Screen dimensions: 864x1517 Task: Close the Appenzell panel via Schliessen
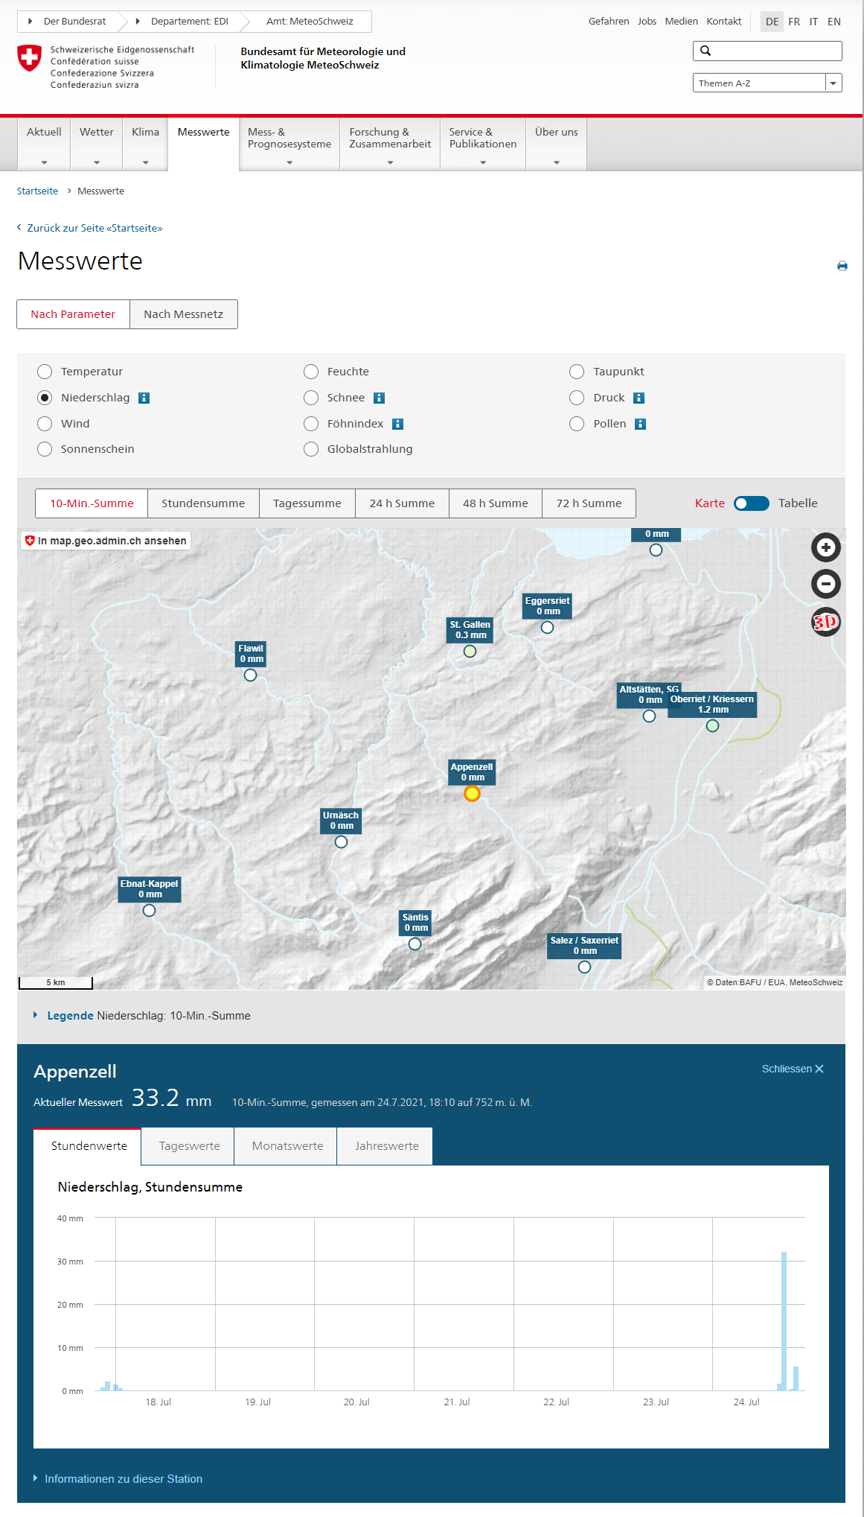(x=792, y=1069)
